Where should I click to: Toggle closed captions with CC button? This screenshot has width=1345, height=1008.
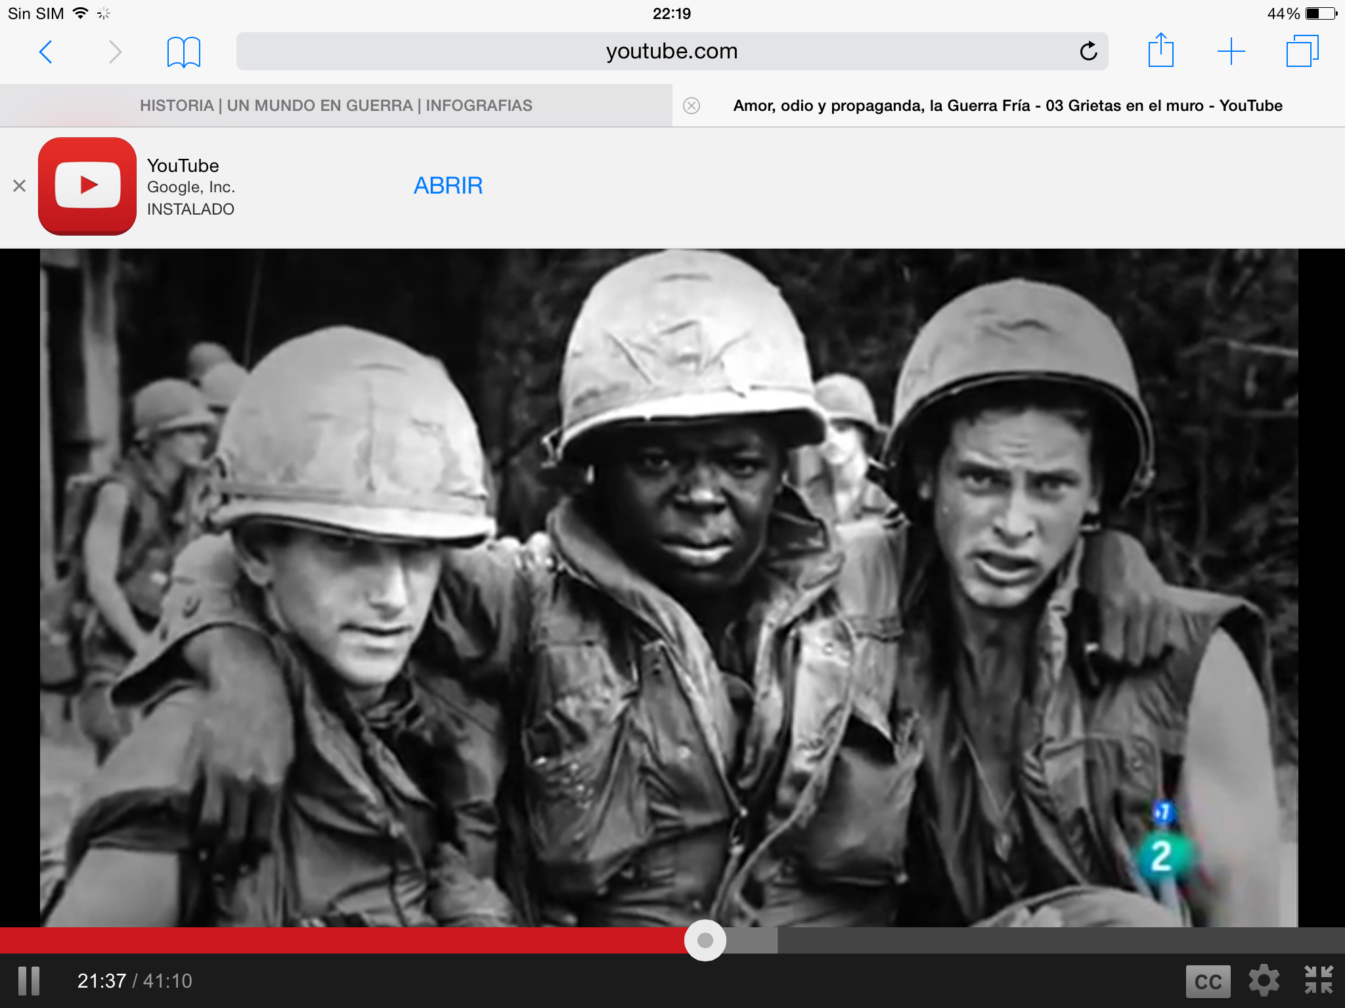(x=1208, y=982)
